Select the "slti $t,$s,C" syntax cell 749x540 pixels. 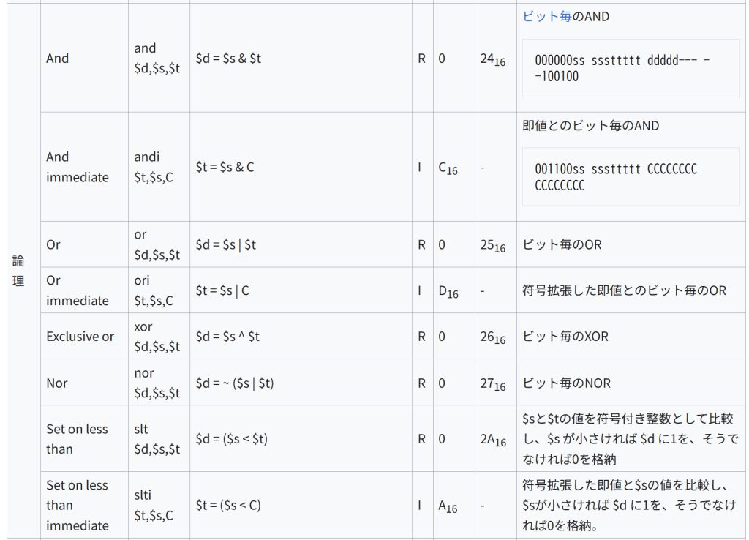pos(154,505)
